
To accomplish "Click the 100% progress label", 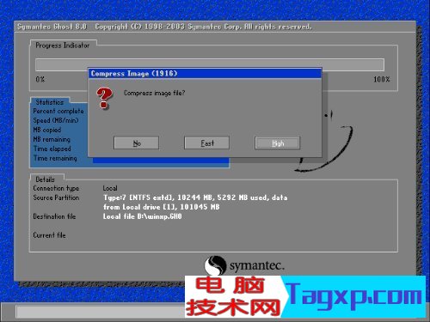I will point(382,79).
